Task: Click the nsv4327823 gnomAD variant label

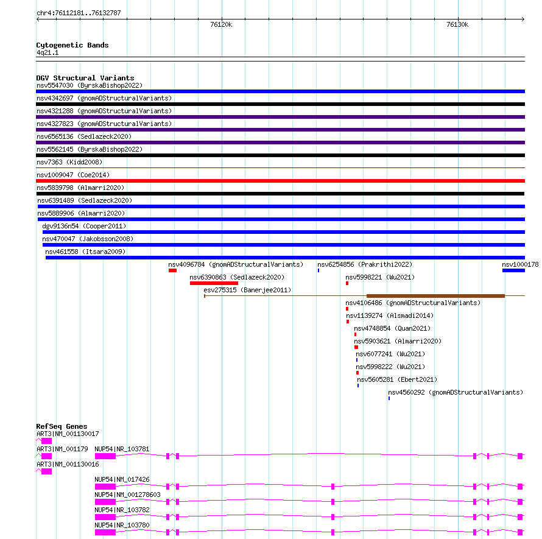Action: pos(104,124)
